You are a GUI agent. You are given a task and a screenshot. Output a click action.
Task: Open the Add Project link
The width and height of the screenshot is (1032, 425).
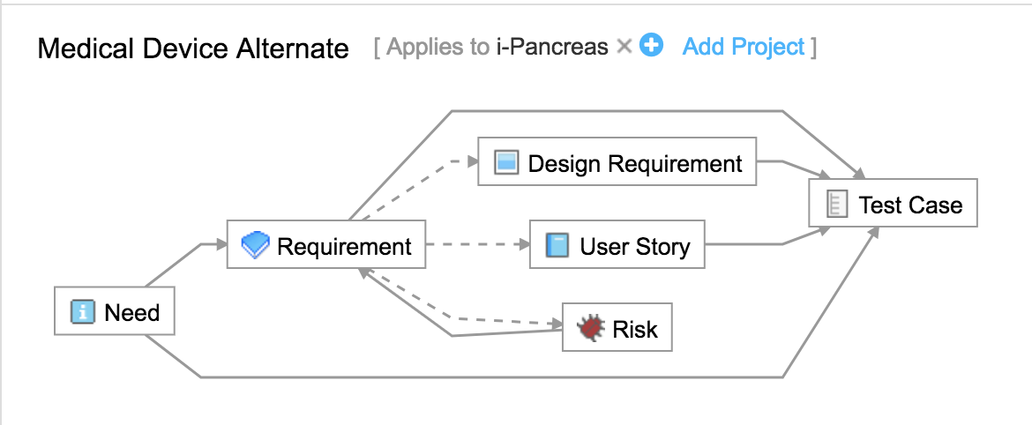coord(744,47)
